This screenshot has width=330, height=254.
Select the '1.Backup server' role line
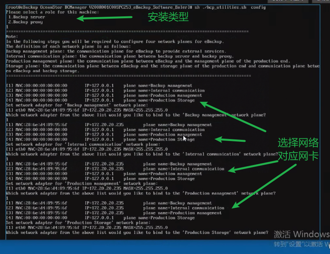[26, 17]
